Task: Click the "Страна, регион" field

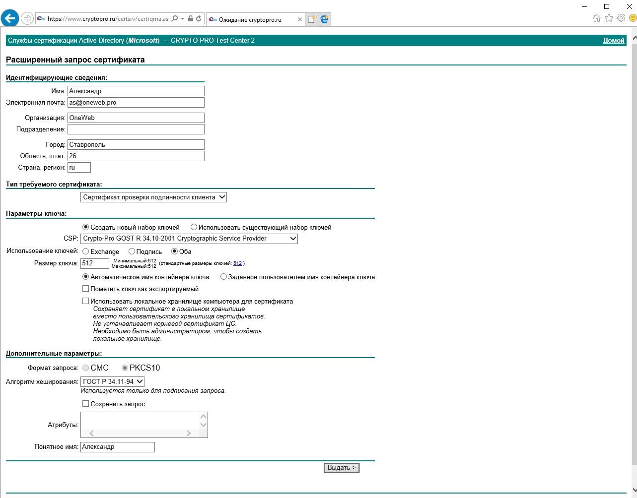Action: (x=79, y=168)
